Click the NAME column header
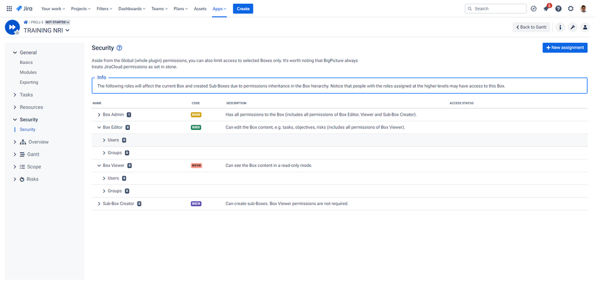595x285 pixels. tap(97, 103)
